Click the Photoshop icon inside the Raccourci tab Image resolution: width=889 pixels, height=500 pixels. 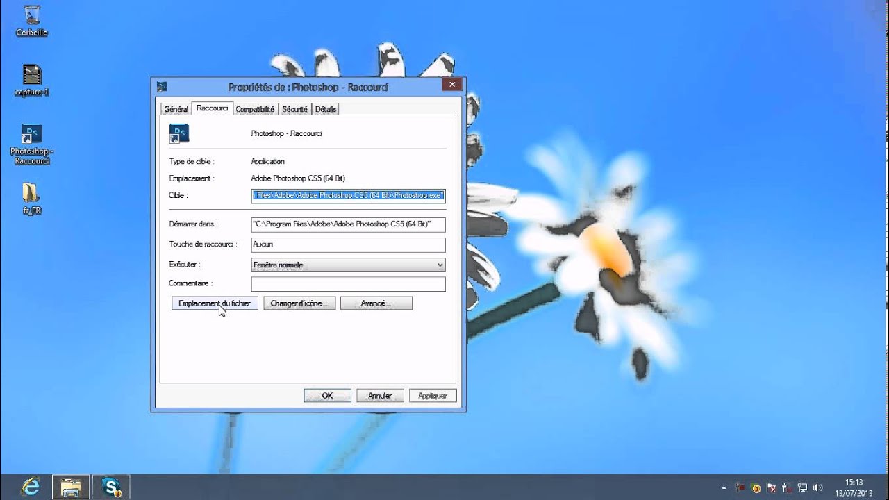[179, 133]
